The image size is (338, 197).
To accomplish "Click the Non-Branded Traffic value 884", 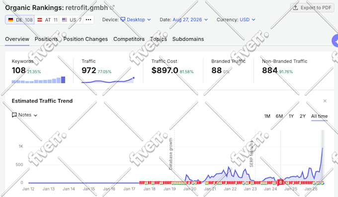I will click(x=270, y=70).
